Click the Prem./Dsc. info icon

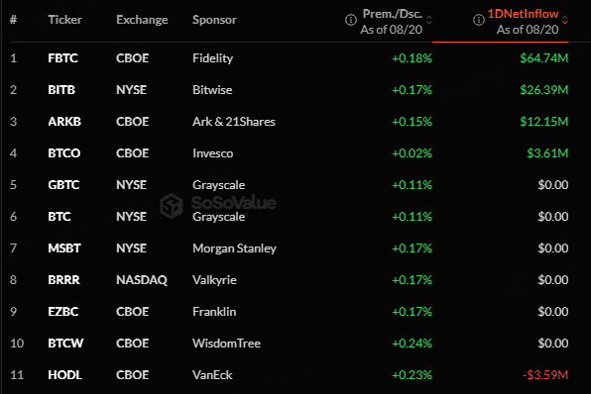pyautogui.click(x=350, y=20)
